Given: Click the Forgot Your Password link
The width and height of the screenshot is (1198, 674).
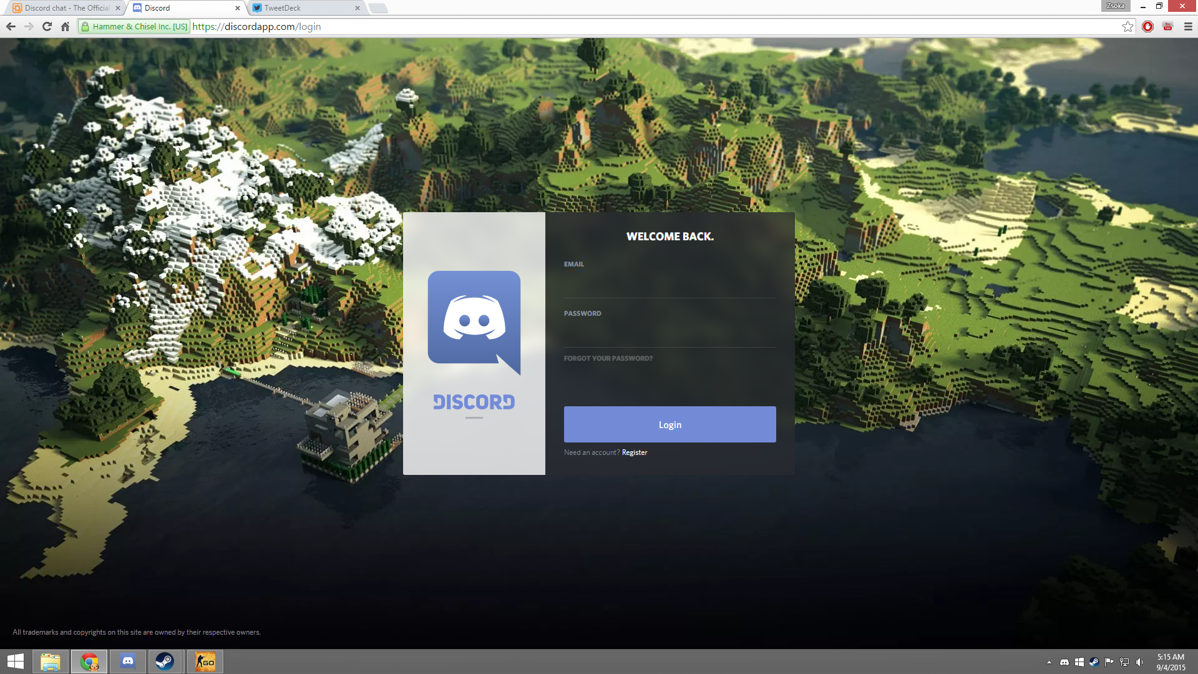Looking at the screenshot, I should [608, 358].
